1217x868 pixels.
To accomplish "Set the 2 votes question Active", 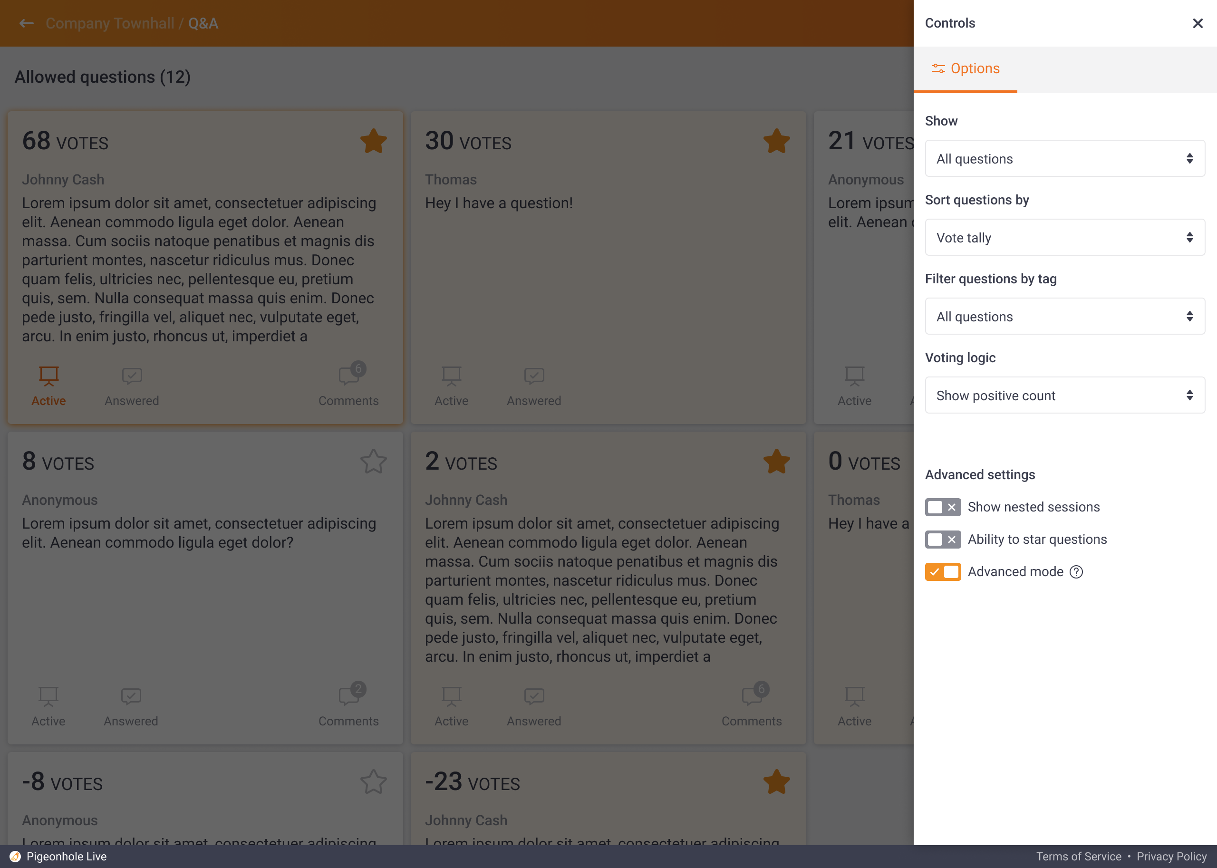I will tap(451, 706).
